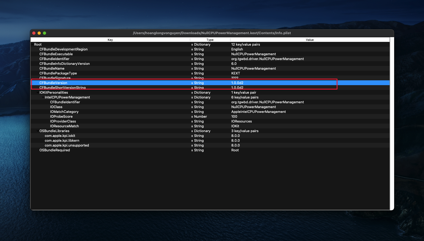Click type selector arrows on Root row

point(192,45)
